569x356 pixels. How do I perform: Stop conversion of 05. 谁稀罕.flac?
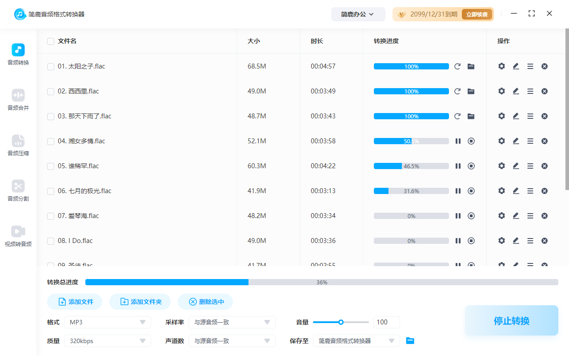coord(471,166)
